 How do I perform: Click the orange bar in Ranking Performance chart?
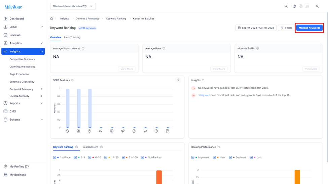[297, 177]
